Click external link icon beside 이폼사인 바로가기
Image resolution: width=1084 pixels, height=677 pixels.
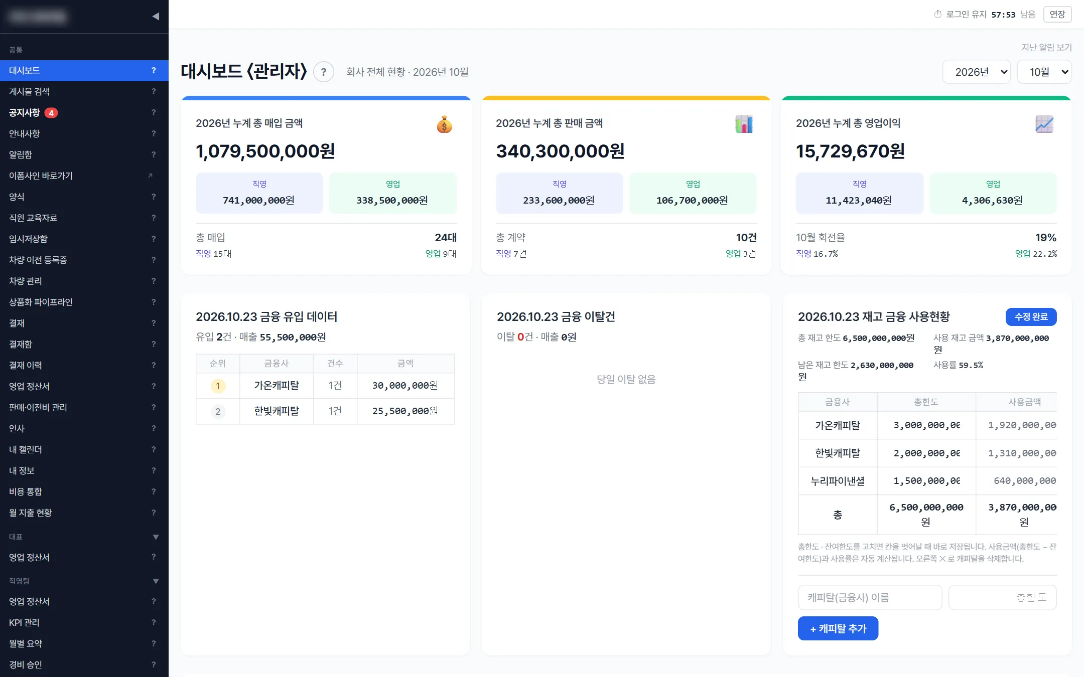click(x=150, y=176)
